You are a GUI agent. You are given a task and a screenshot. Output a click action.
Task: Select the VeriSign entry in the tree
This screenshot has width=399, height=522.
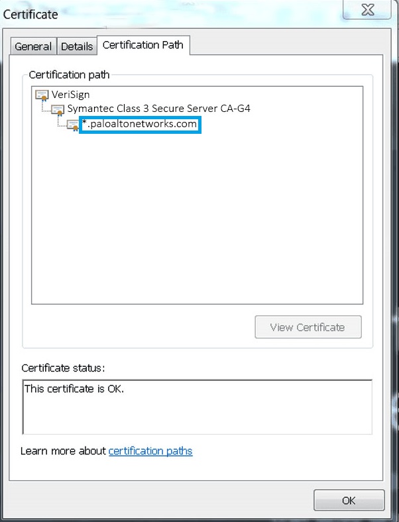pos(70,95)
